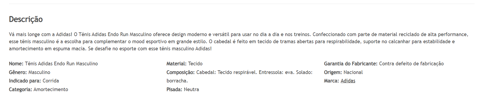477x99 pixels.
Task: Open the Adidas brand link
Action: click(348, 81)
